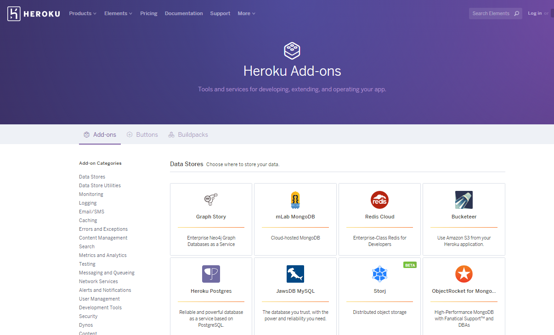Open the Pricing page
The image size is (554, 335).
tap(149, 13)
